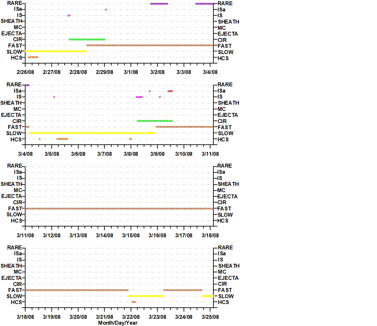Screen dimensions: 377x326
Task: Click the 3/10/08 date label
Action: 184,154
